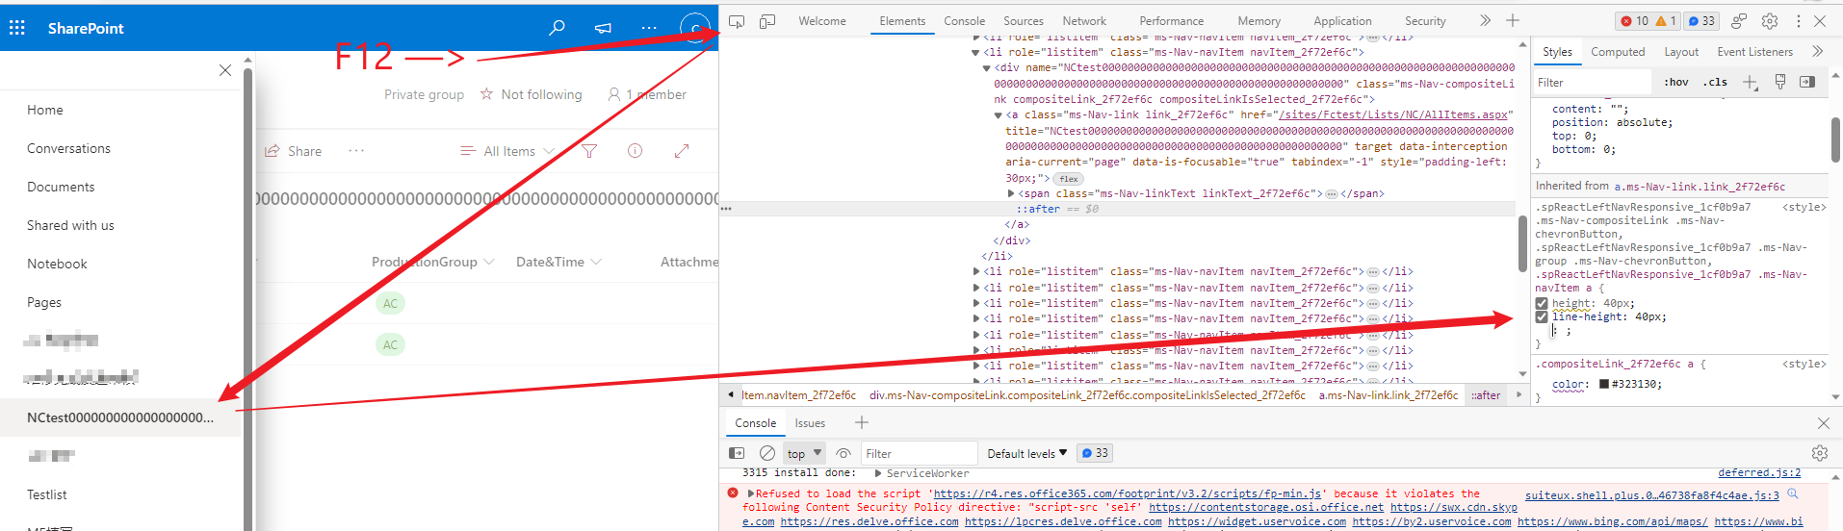Click the SharePoint search magnifier icon
Viewport: 1843px width, 531px height.
557,28
